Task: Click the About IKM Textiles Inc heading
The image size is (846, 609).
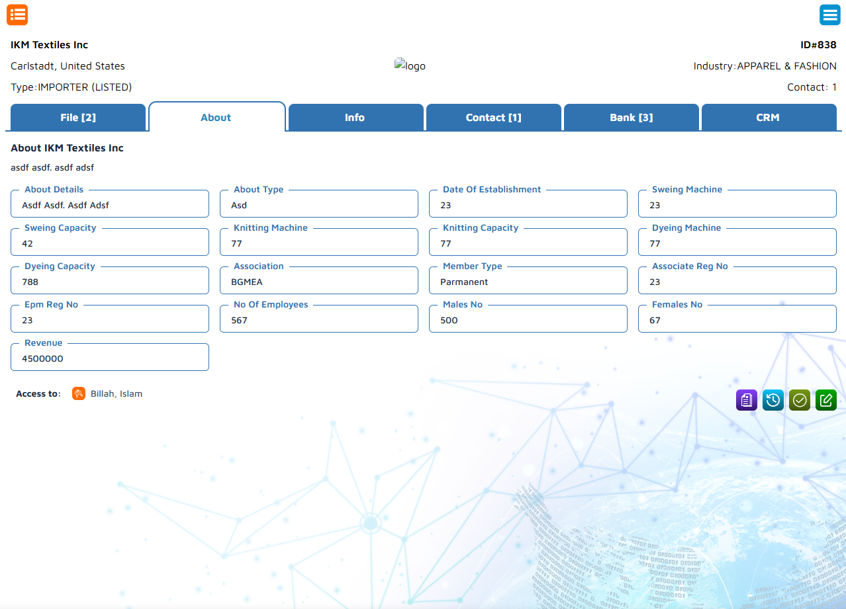Action: pyautogui.click(x=67, y=148)
